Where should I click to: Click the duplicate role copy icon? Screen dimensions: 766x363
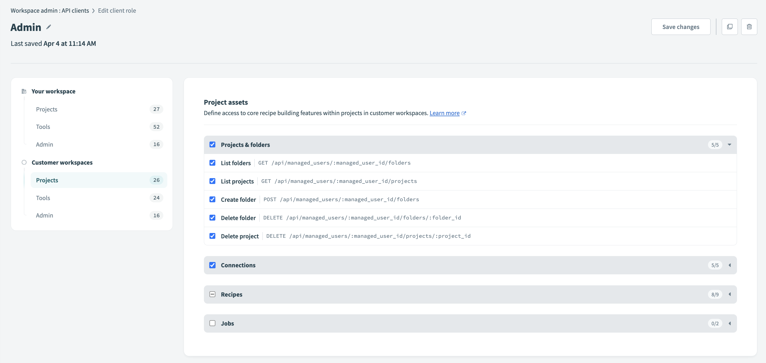click(x=729, y=27)
